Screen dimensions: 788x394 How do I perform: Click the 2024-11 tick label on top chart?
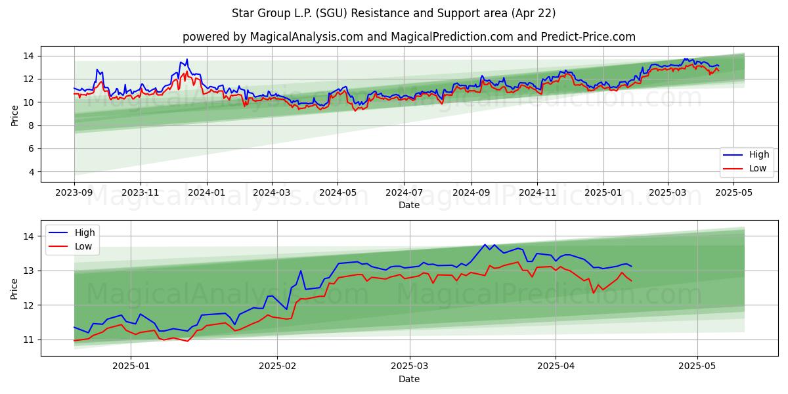tap(538, 193)
